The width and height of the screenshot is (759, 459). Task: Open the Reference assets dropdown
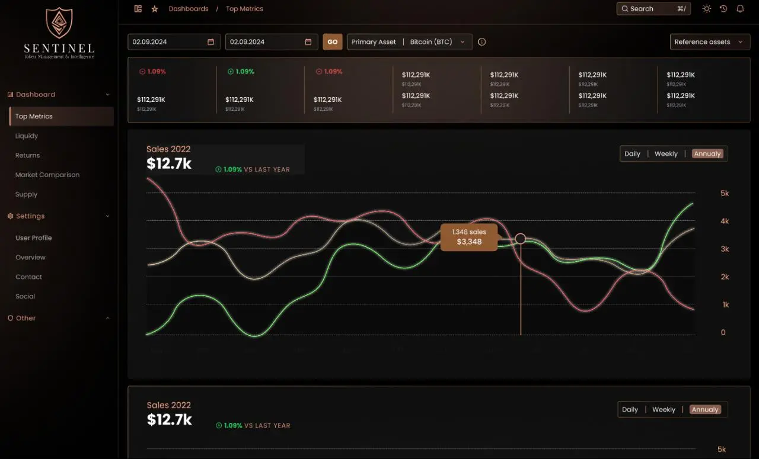[710, 42]
